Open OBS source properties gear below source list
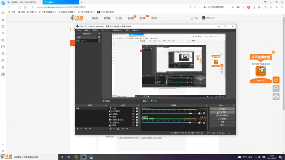 [118, 129]
